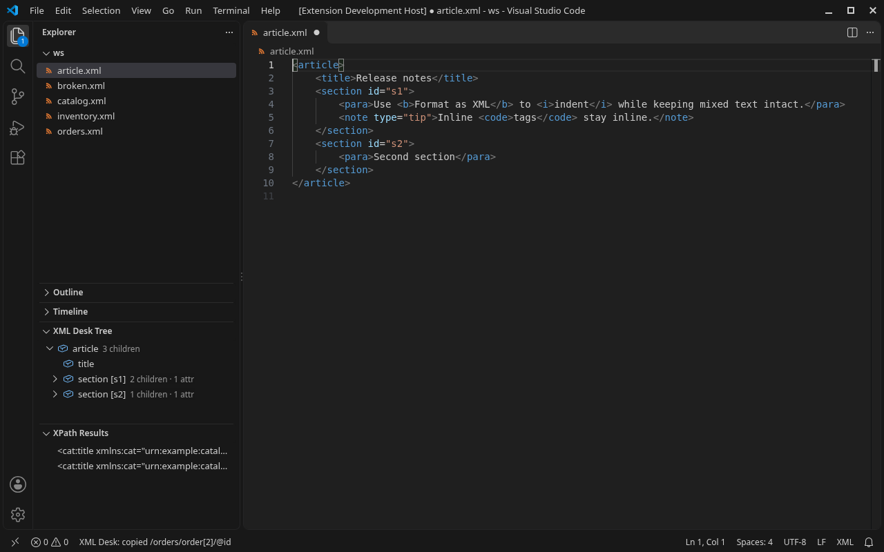This screenshot has width=884, height=552.
Task: Collapse the ws workspace folder
Action: tap(46, 53)
